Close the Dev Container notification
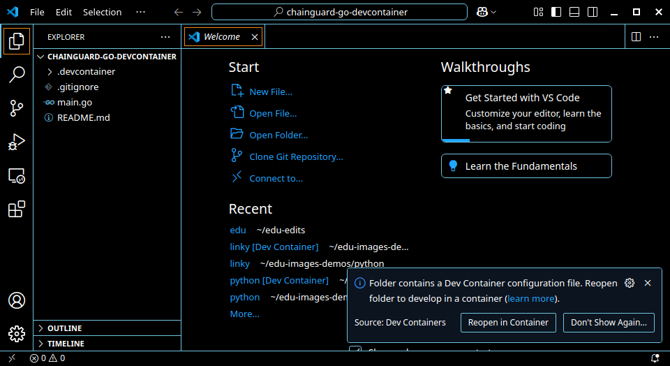670x366 pixels. coord(648,283)
